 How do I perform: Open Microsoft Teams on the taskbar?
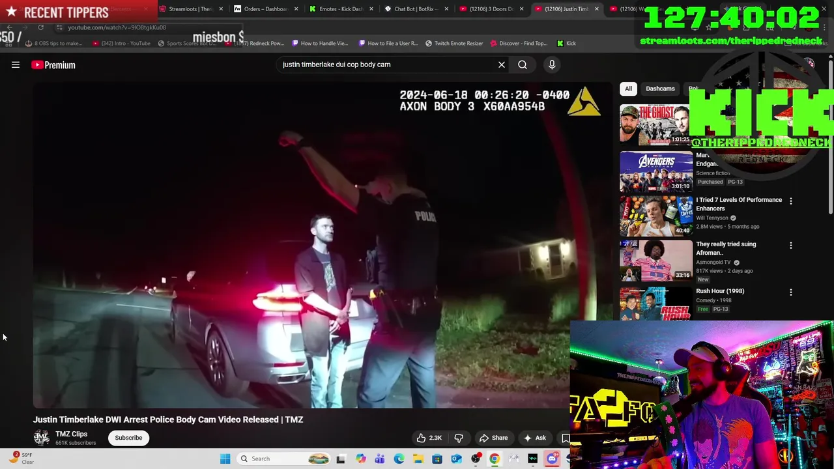click(x=379, y=459)
